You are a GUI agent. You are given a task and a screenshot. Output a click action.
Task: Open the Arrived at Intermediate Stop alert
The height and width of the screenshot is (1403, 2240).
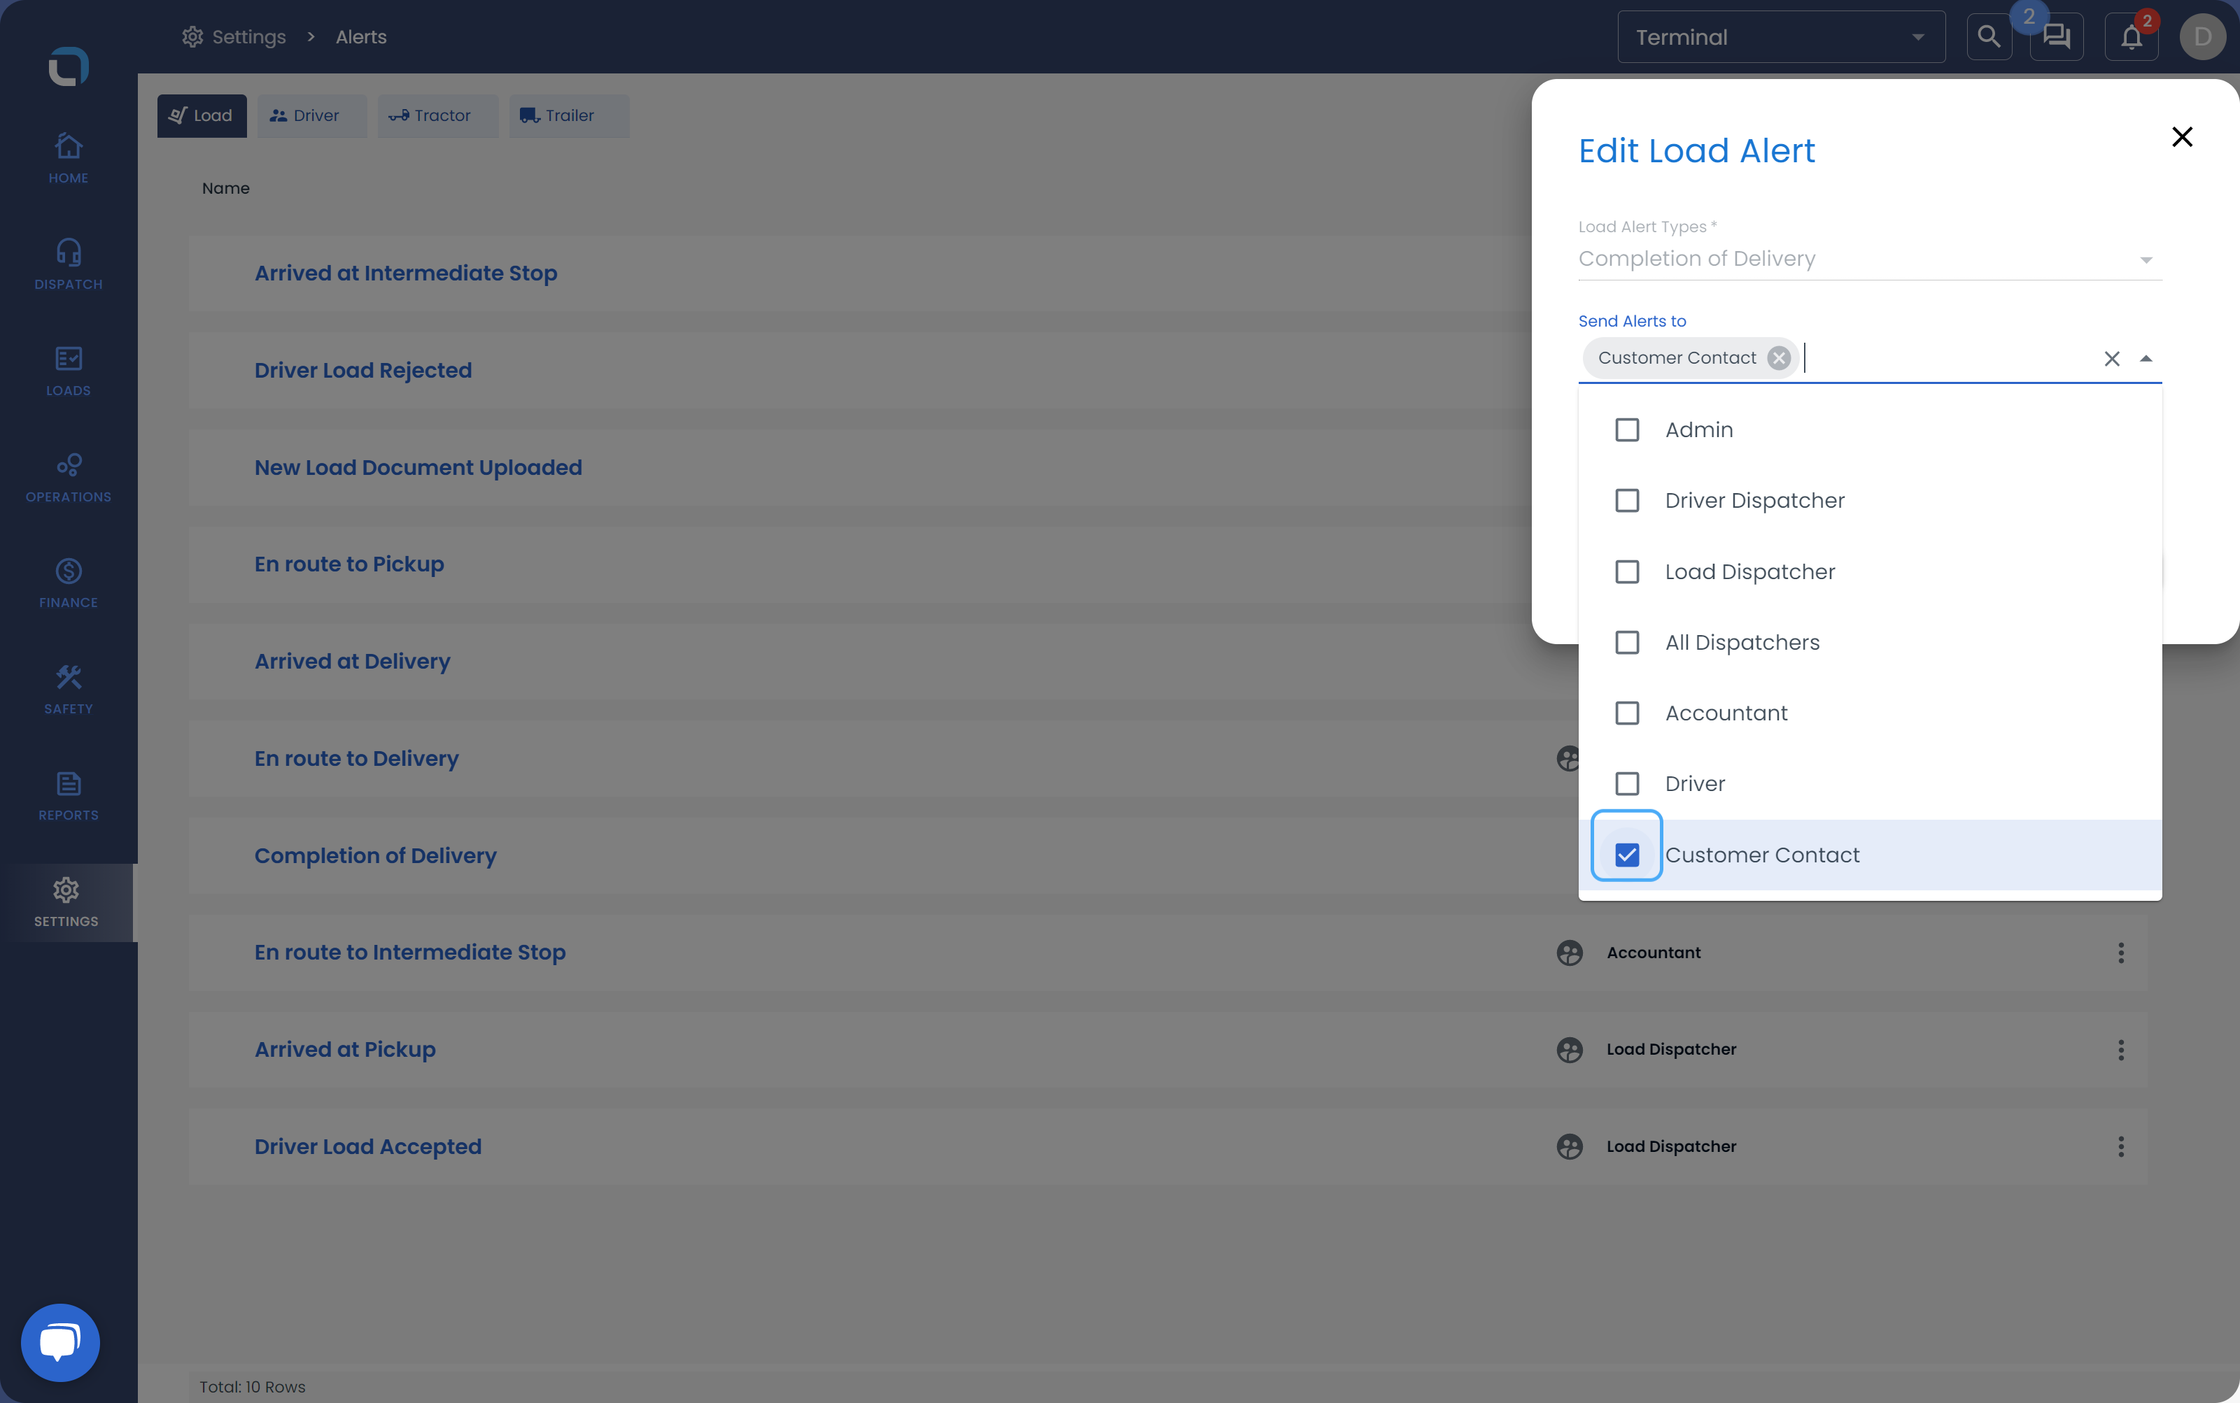406,273
